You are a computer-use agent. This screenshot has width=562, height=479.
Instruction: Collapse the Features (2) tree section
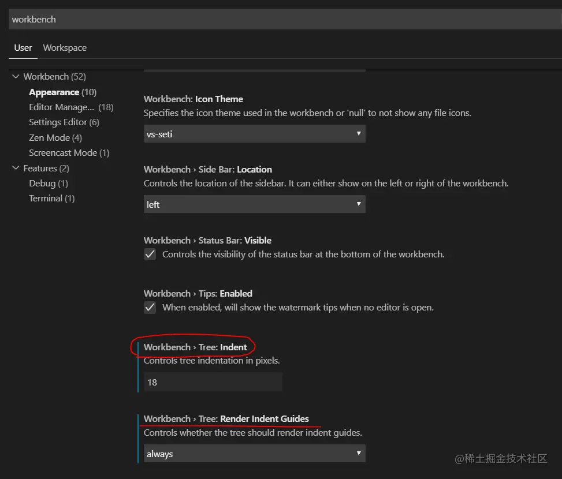pyautogui.click(x=16, y=168)
